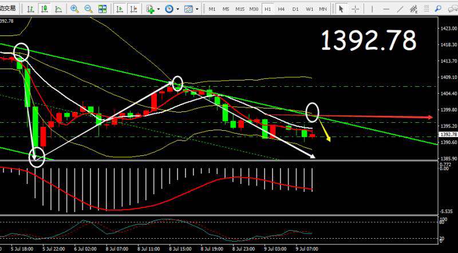The image size is (458, 253).
Task: Switch to W1 weekly timeframe
Action: [x=310, y=9]
